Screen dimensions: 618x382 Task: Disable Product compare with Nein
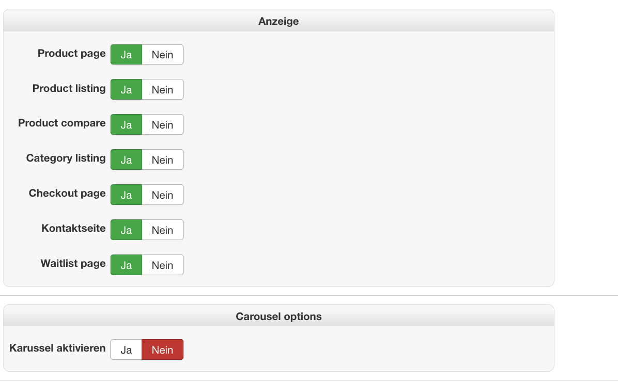pyautogui.click(x=162, y=125)
